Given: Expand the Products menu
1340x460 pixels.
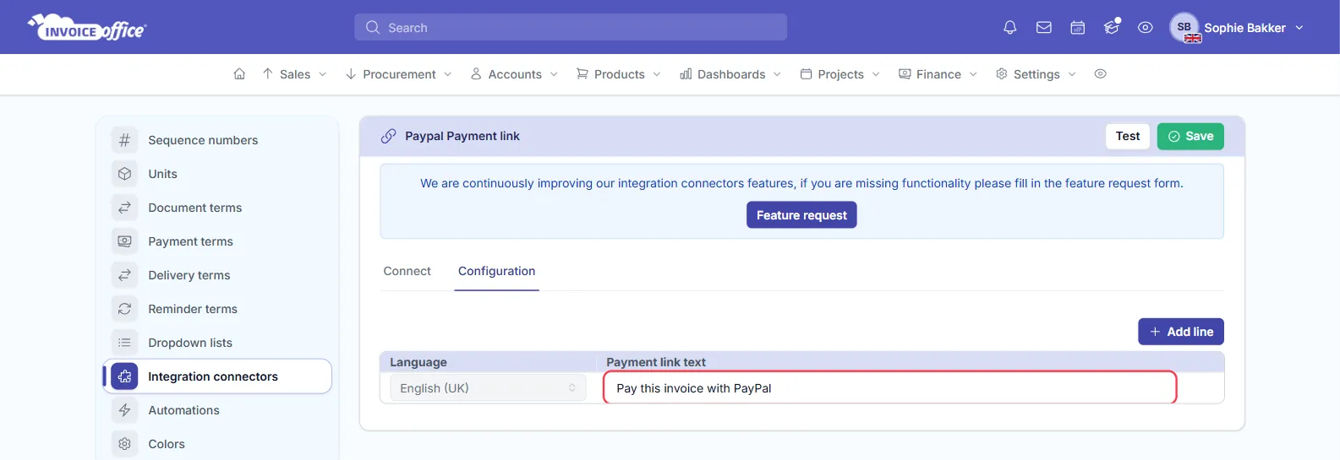Looking at the screenshot, I should pyautogui.click(x=618, y=74).
